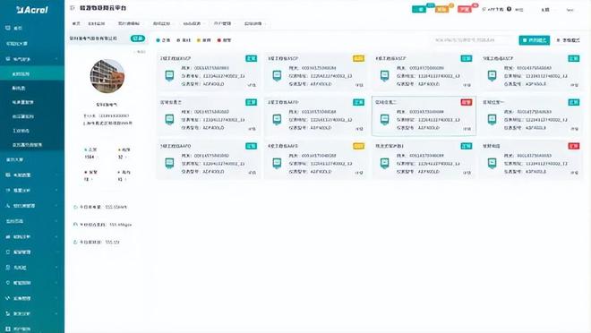Open the APP download link in header
Viewport: 591px width, 333px height.
[x=492, y=10]
